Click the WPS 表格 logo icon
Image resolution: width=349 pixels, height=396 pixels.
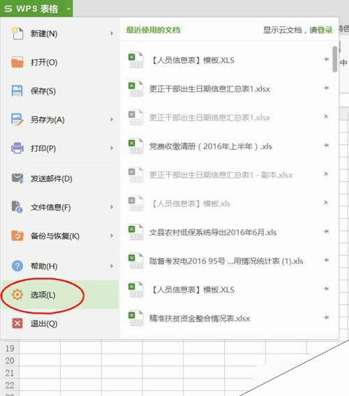[x=8, y=8]
